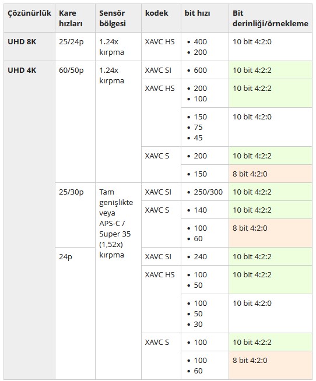The image size is (316, 381).
Task: Click the 60/50p frame rate cell
Action: tap(71, 70)
